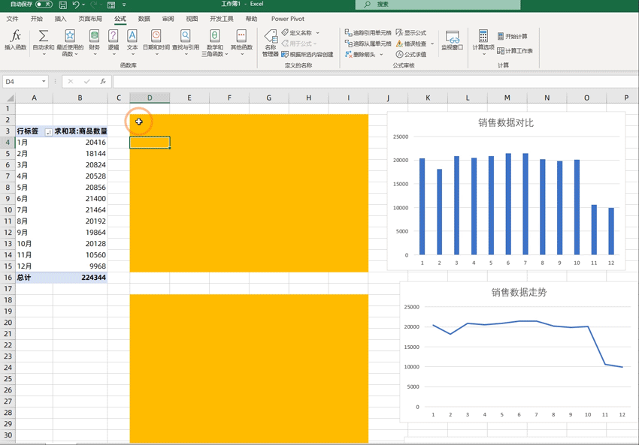
Task: Open the Power Pivot tab
Action: tap(287, 19)
